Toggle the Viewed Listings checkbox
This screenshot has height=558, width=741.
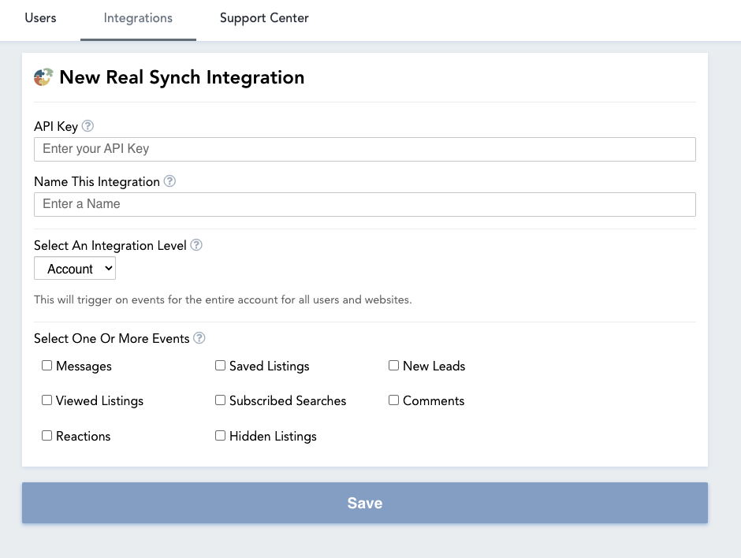(47, 400)
